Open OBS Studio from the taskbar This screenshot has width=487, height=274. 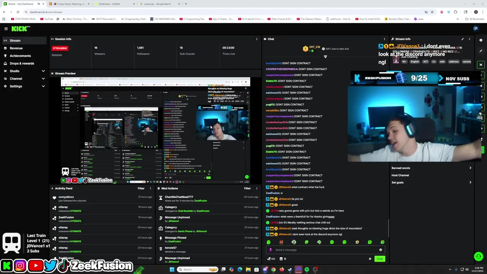315,269
